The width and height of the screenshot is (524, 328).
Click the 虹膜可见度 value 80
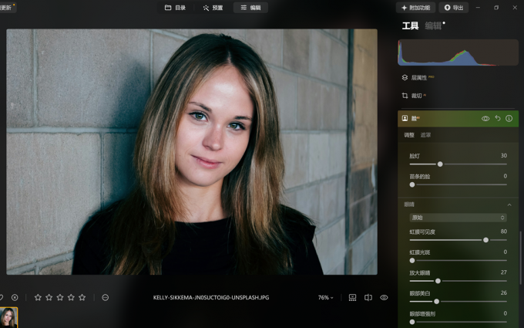pos(504,232)
